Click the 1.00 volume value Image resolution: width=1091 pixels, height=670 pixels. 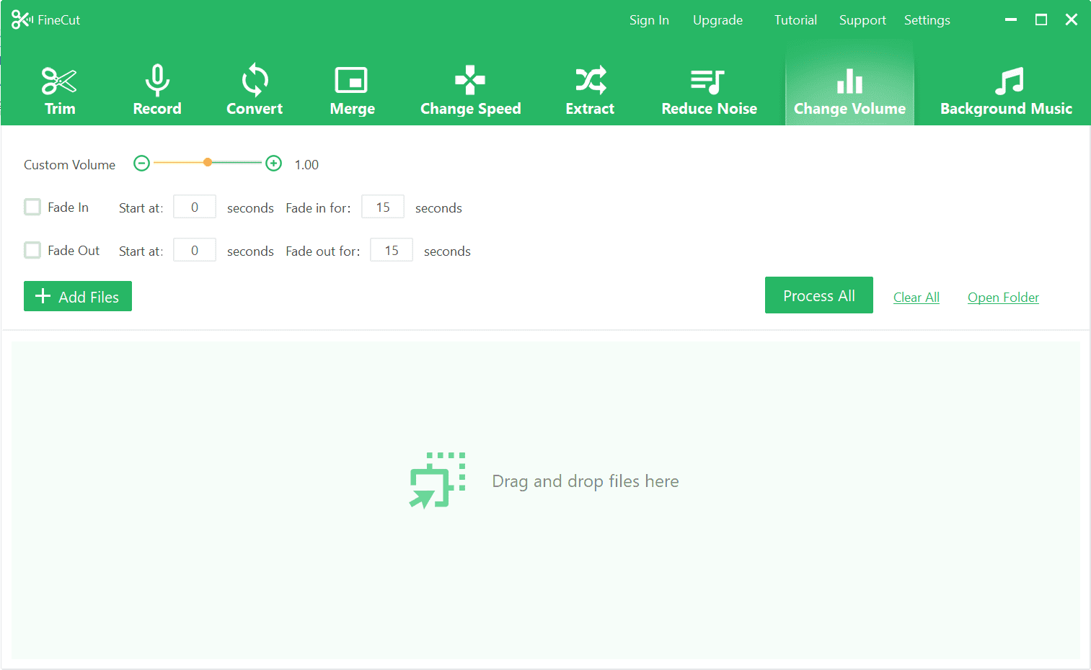point(306,165)
